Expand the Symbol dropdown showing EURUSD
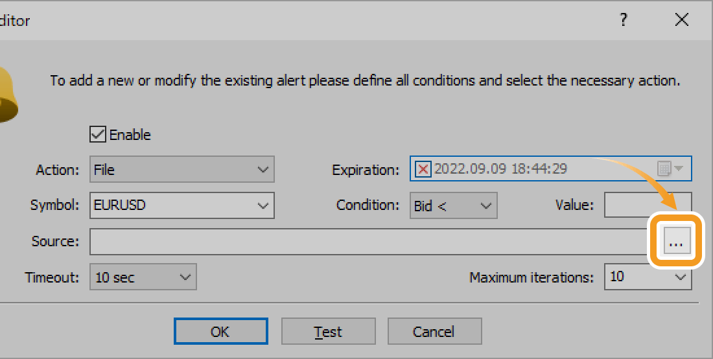 (182, 205)
